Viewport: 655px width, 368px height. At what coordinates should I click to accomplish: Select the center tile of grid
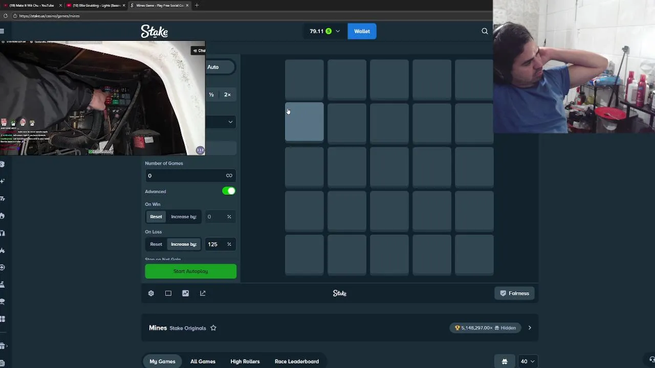[389, 167]
